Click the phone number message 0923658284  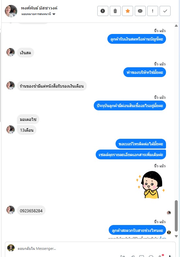pos(31,211)
